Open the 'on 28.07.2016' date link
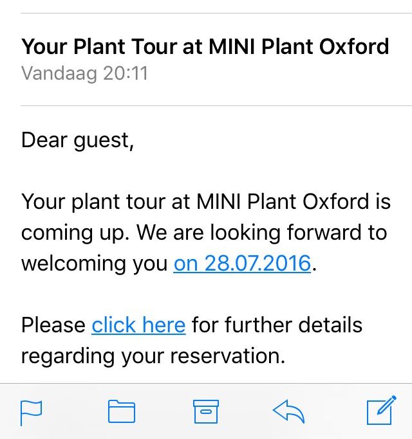This screenshot has height=439, width=412. (242, 263)
